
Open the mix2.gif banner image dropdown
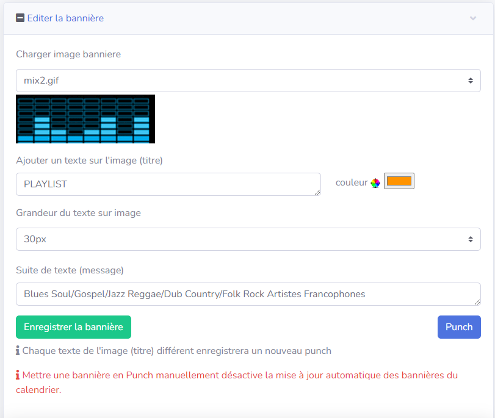coord(248,81)
